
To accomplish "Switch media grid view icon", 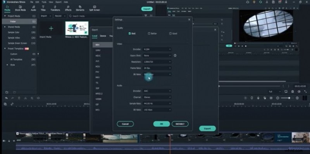I will [151, 16].
